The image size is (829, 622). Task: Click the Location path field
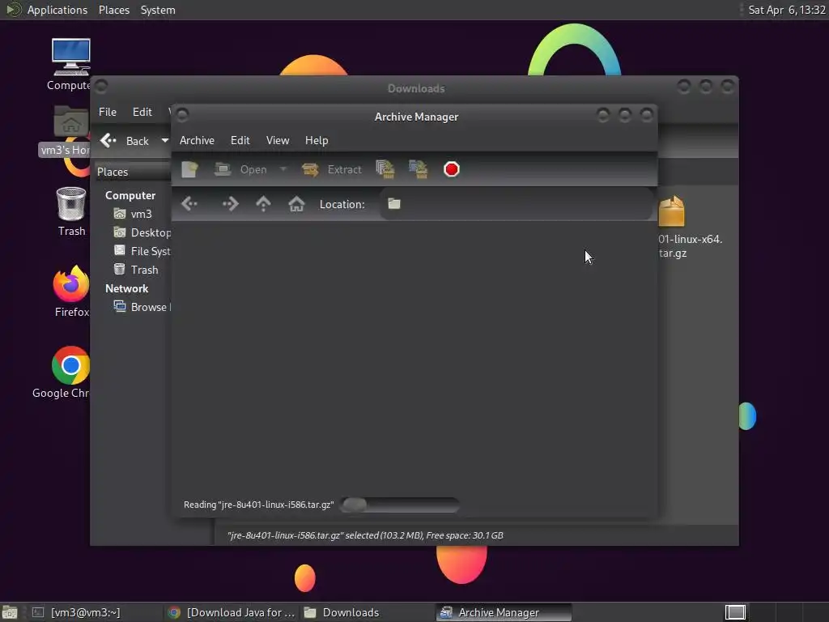pos(516,203)
